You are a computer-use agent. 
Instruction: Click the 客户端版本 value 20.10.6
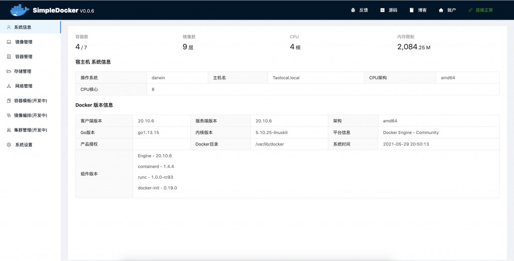(x=162, y=121)
